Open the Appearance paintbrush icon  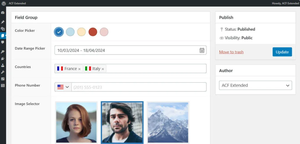click(x=3, y=52)
